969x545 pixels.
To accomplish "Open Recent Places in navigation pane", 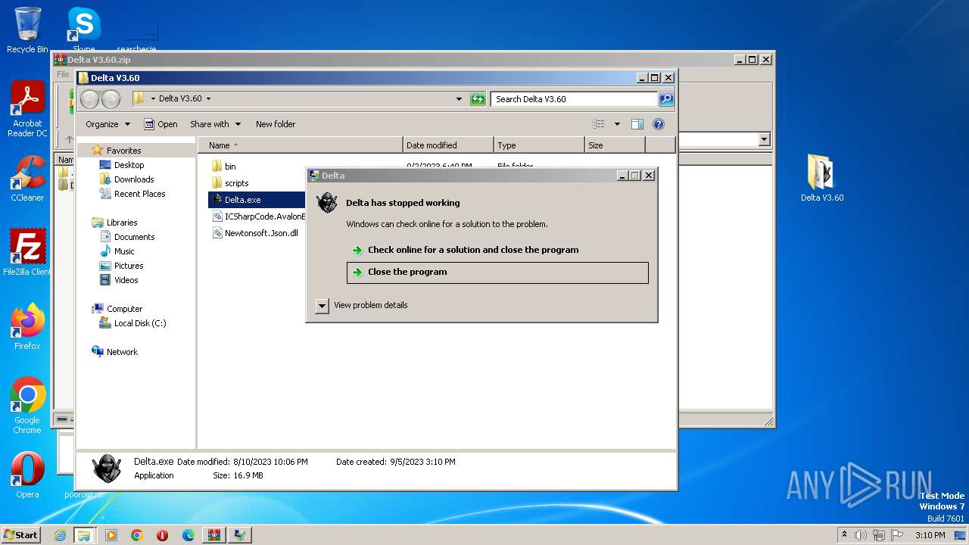I will point(132,194).
